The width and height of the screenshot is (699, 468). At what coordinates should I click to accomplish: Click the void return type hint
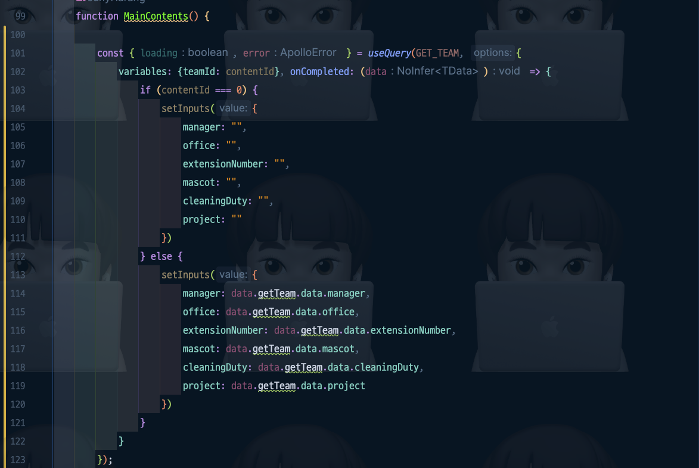click(509, 71)
